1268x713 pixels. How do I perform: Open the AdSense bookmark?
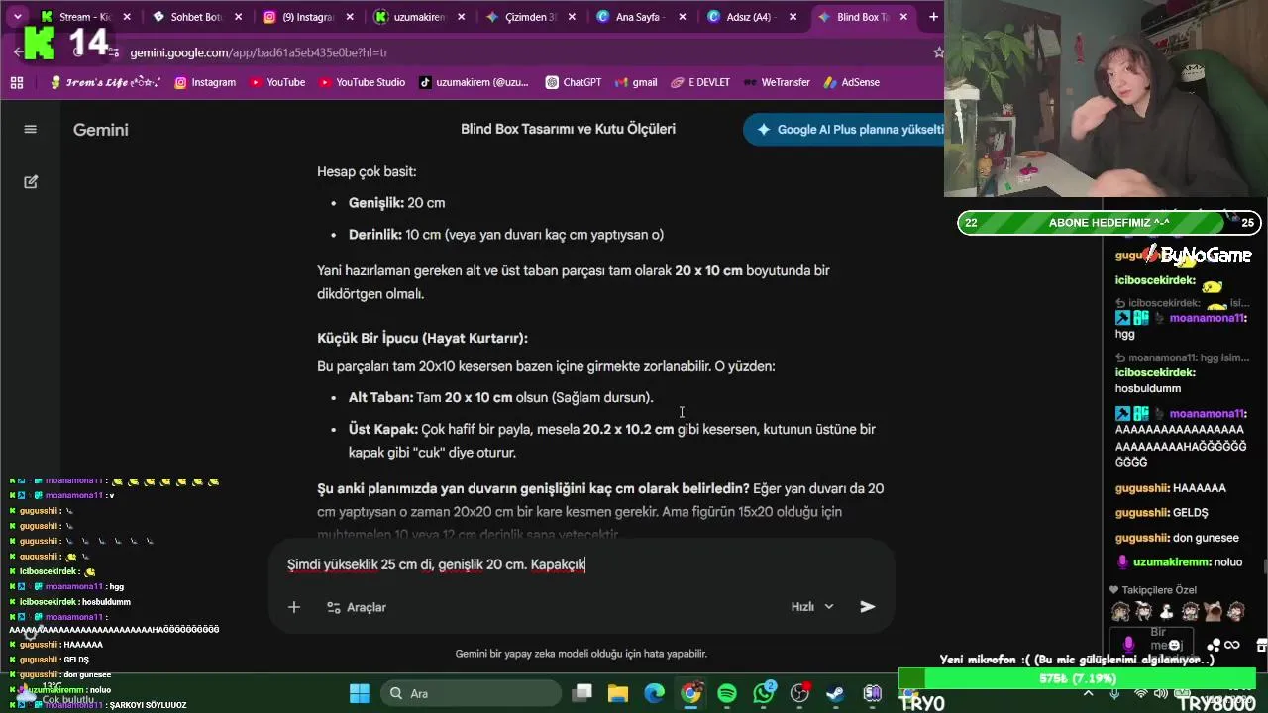851,83
